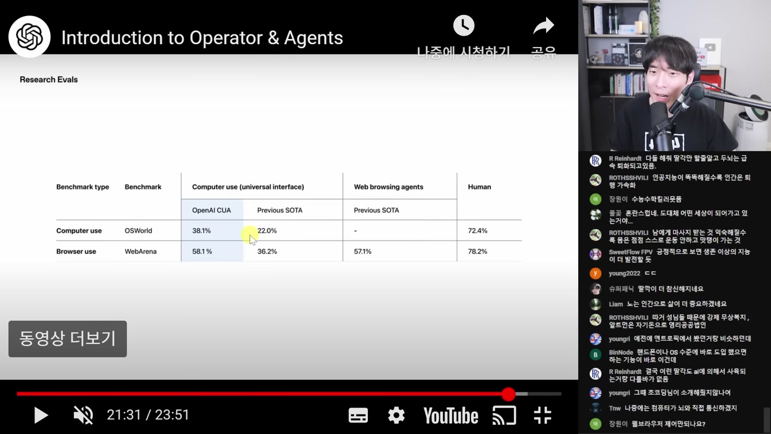Click the BinNode username in chat
Image resolution: width=771 pixels, height=434 pixels.
pos(621,352)
